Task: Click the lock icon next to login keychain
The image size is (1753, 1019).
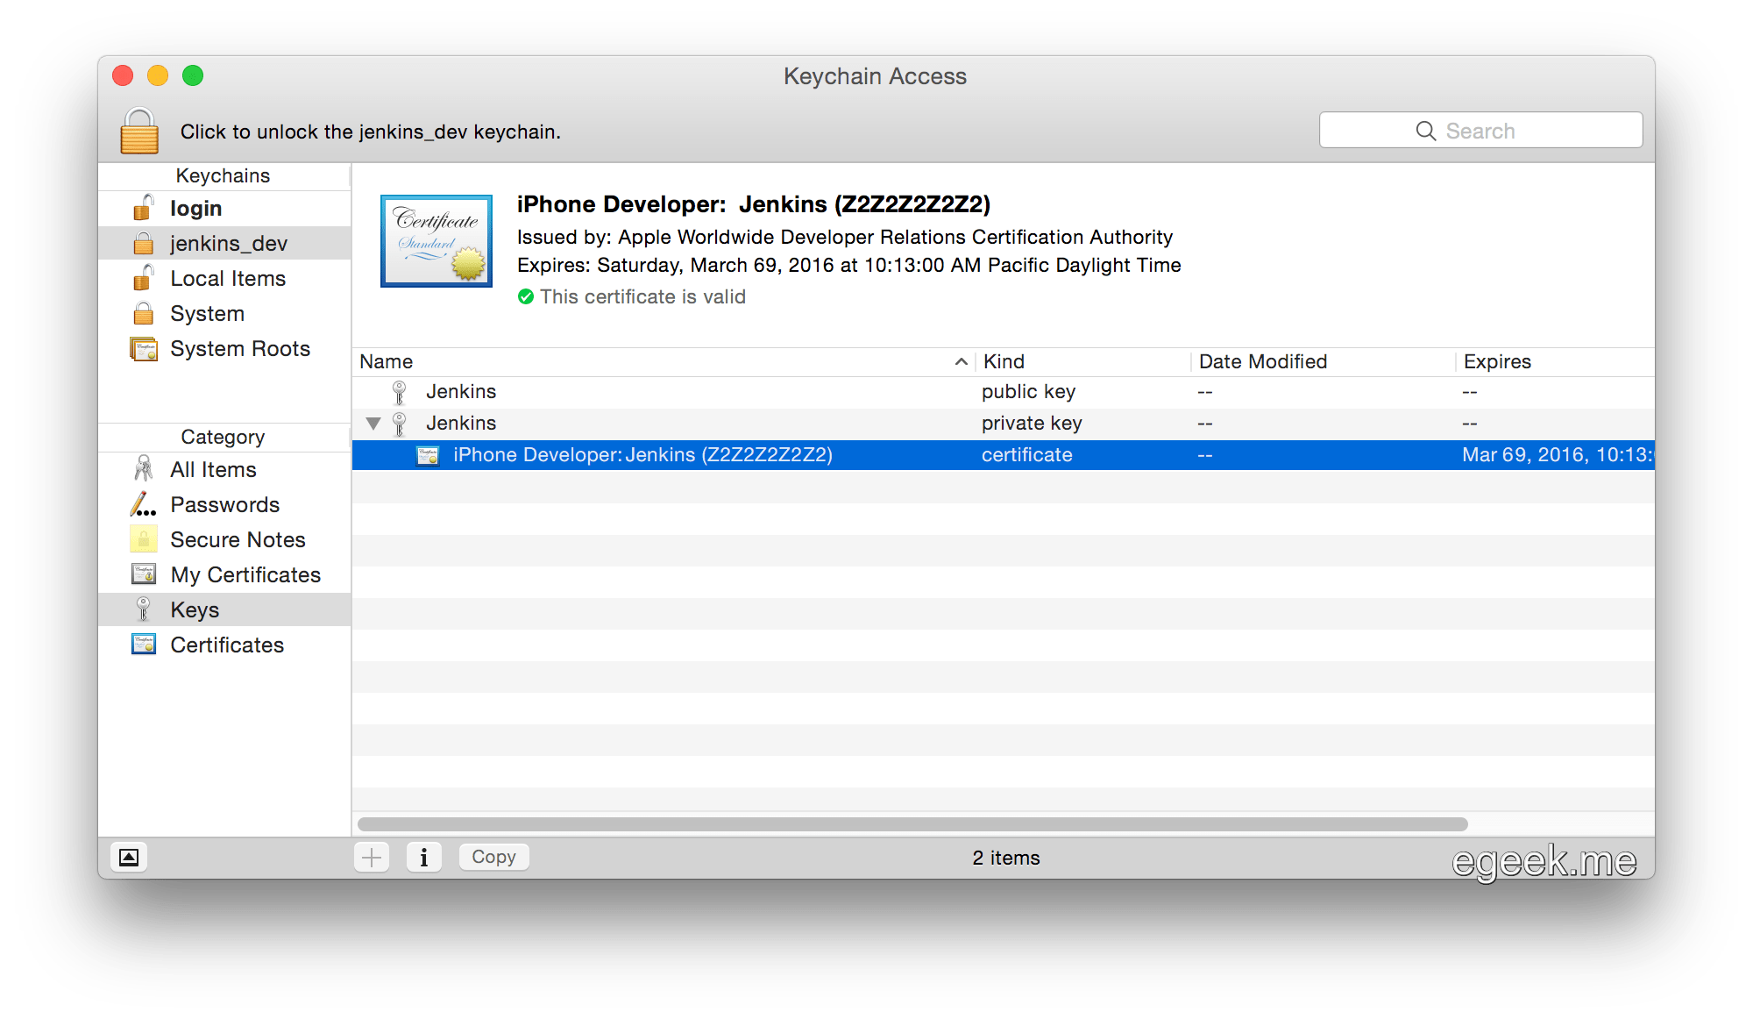Action: click(x=143, y=208)
